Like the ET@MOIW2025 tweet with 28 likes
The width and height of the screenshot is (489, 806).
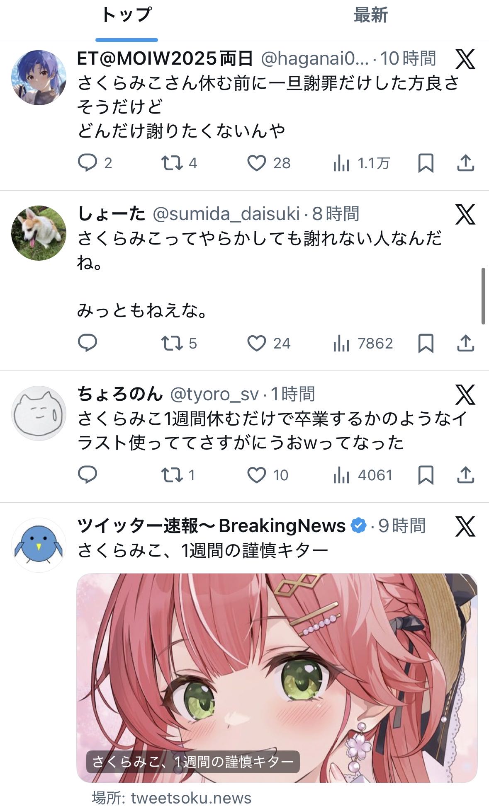tap(257, 163)
